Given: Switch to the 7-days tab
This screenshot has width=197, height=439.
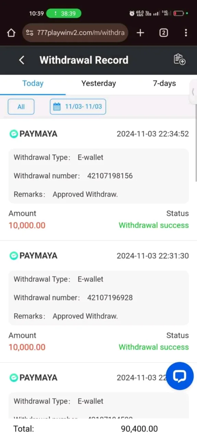Looking at the screenshot, I should point(164,83).
